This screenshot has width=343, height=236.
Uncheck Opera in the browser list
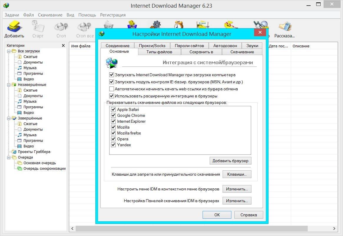tap(113, 139)
